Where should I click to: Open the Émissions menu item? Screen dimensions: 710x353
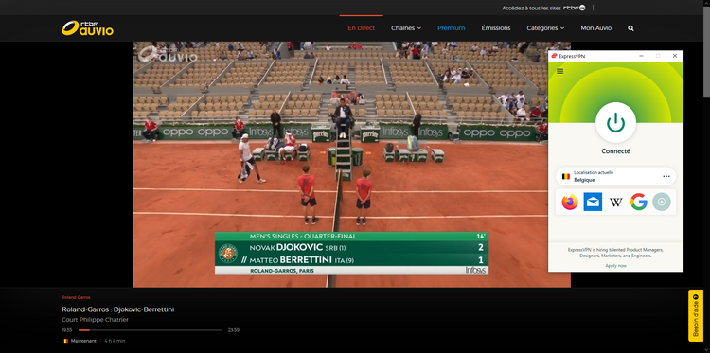496,28
